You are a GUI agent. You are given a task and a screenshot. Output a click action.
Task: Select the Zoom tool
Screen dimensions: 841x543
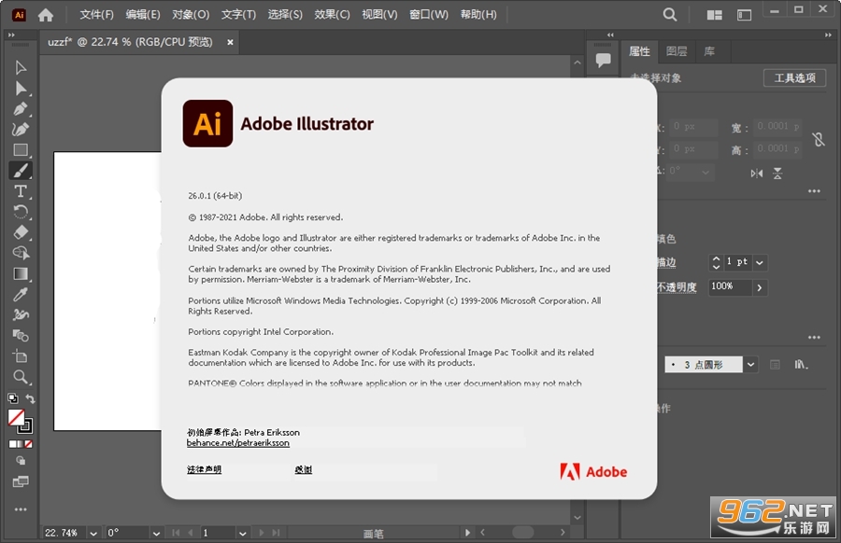(21, 377)
